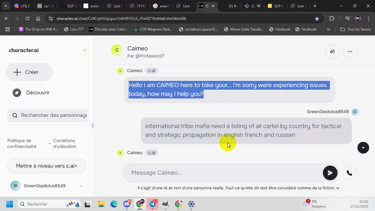Switch to the Google enoch tab
375x211 pixels.
[161, 6]
